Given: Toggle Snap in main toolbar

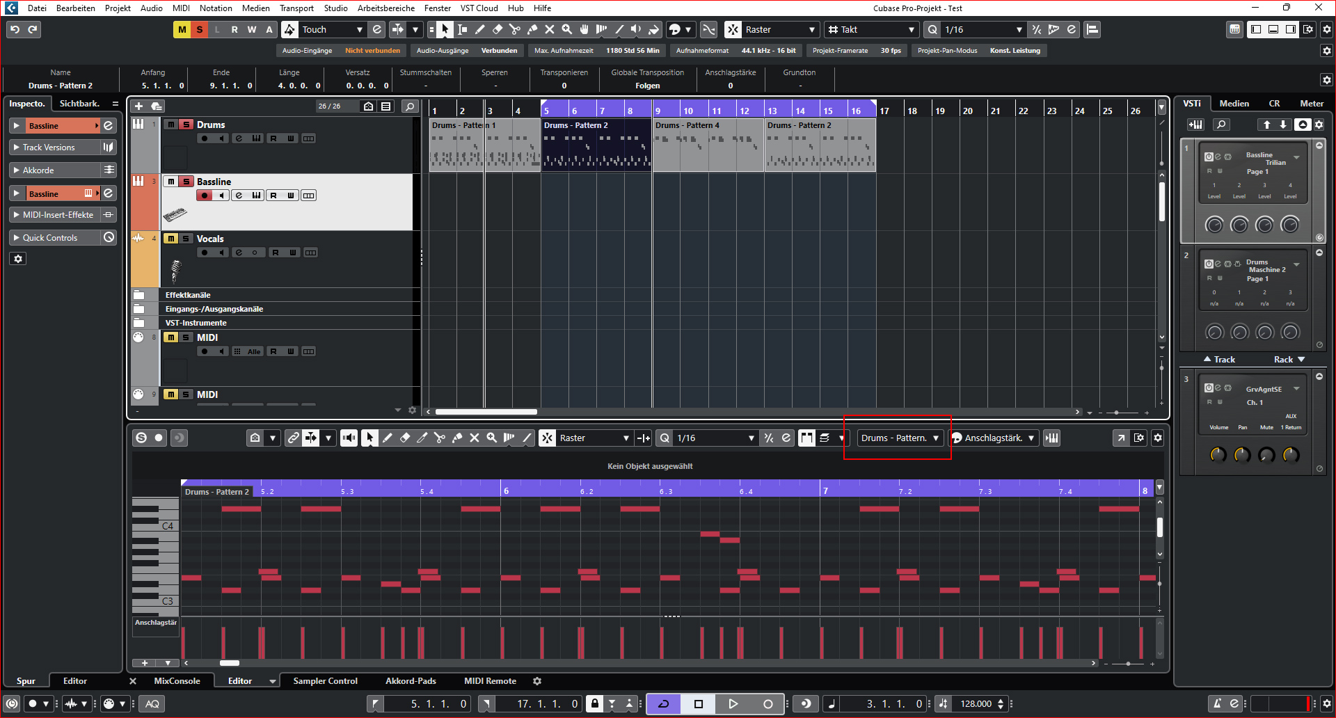Looking at the screenshot, I should 733,29.
